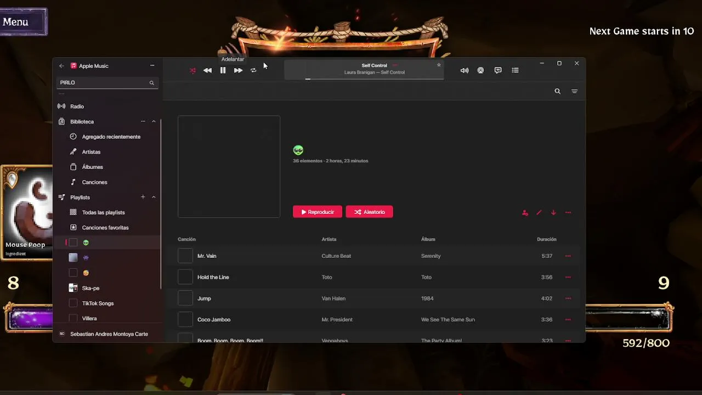This screenshot has height=395, width=702.
Task: Open the sort and filter options
Action: (x=574, y=92)
